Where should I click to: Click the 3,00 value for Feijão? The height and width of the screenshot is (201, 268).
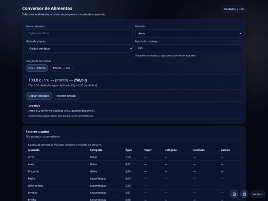[128, 179]
